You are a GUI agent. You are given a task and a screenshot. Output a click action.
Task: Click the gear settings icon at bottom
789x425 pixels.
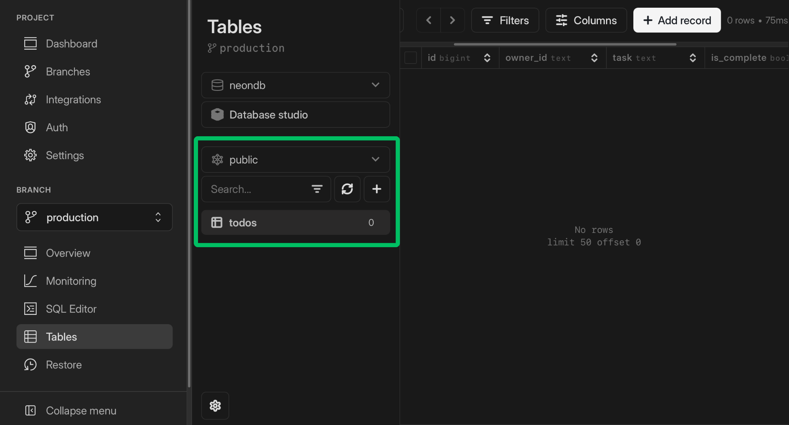(215, 405)
